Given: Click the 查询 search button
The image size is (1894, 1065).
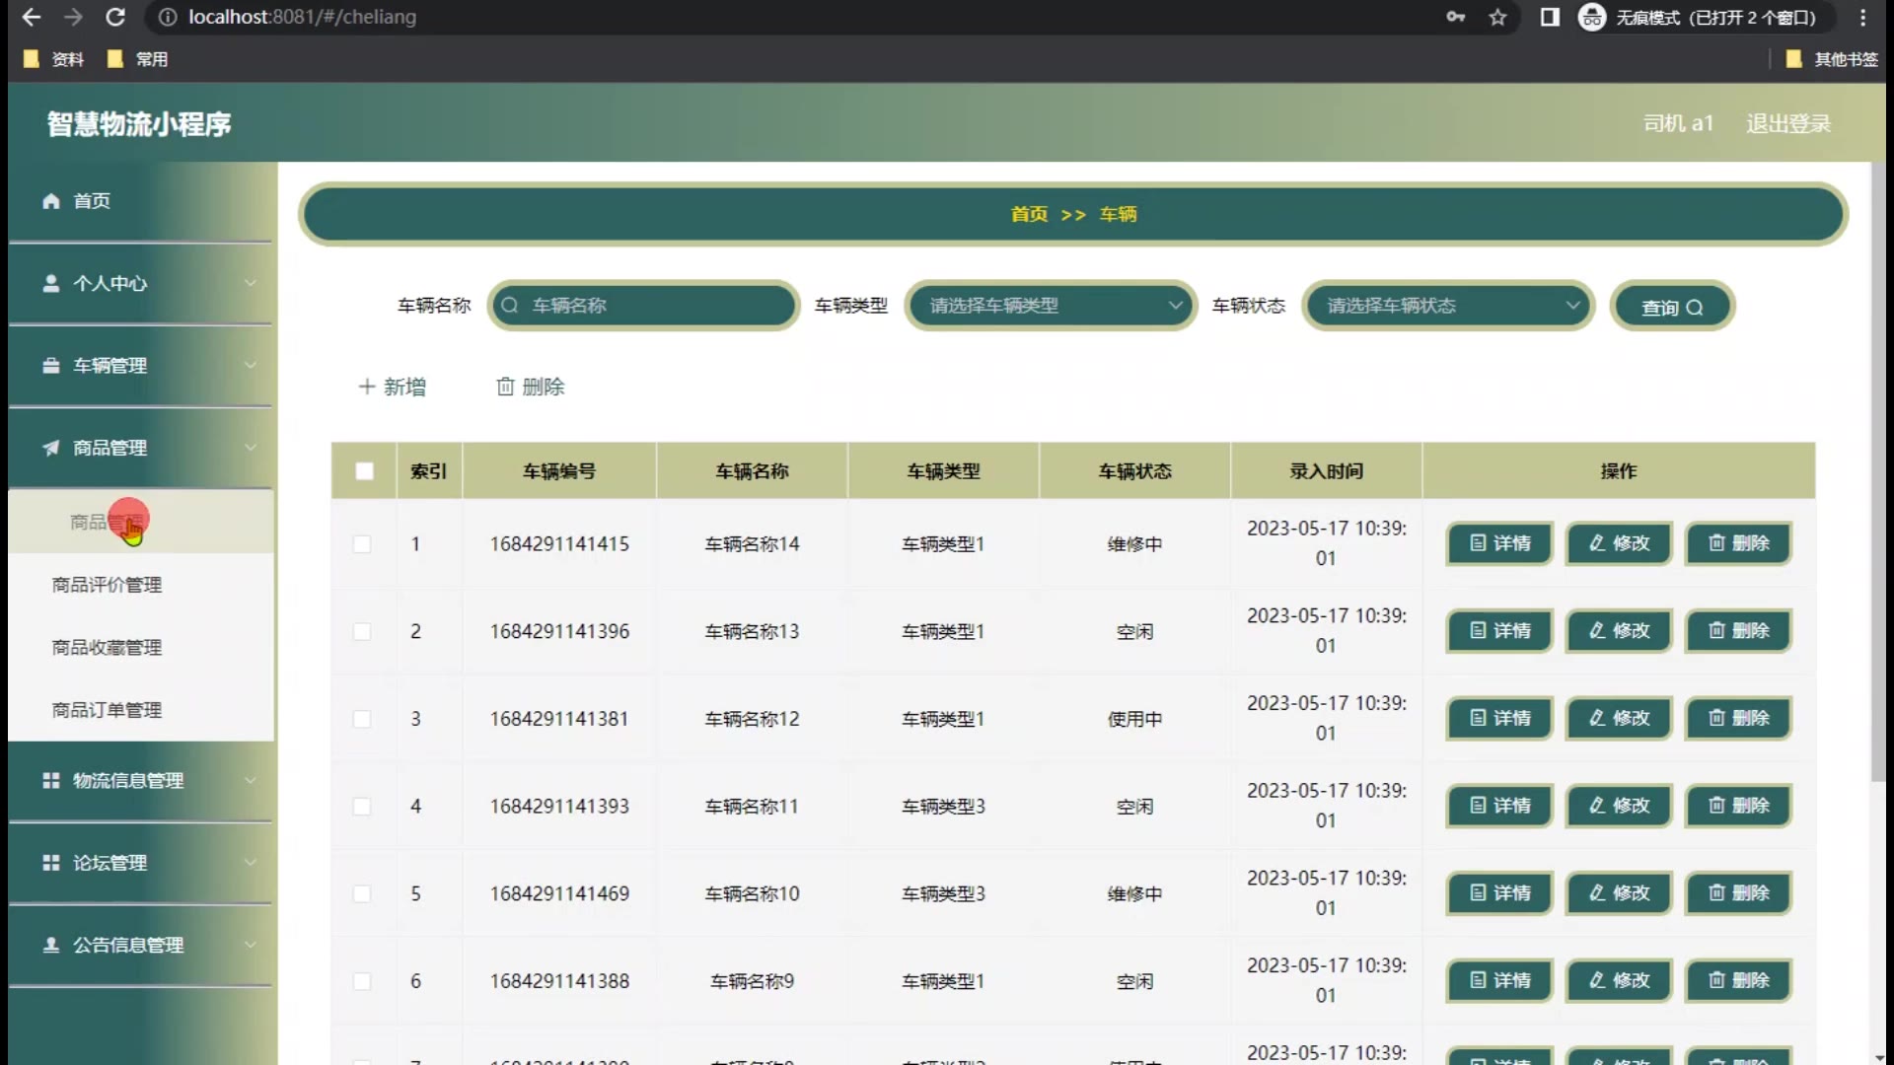Looking at the screenshot, I should pyautogui.click(x=1671, y=307).
